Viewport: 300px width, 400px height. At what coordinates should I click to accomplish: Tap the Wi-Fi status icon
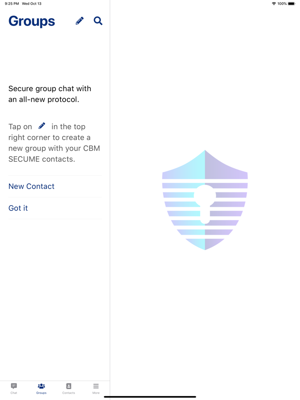[274, 4]
